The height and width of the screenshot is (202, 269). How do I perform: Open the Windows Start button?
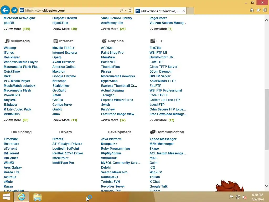point(7,197)
